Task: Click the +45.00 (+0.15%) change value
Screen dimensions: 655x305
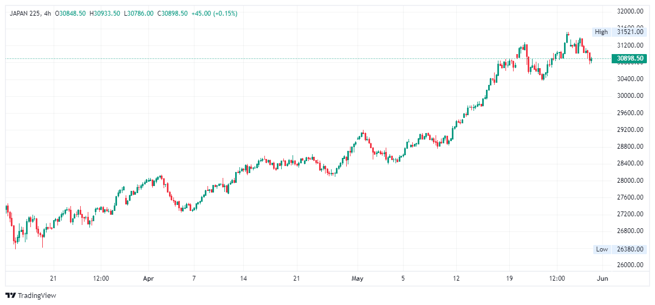Action: click(215, 14)
